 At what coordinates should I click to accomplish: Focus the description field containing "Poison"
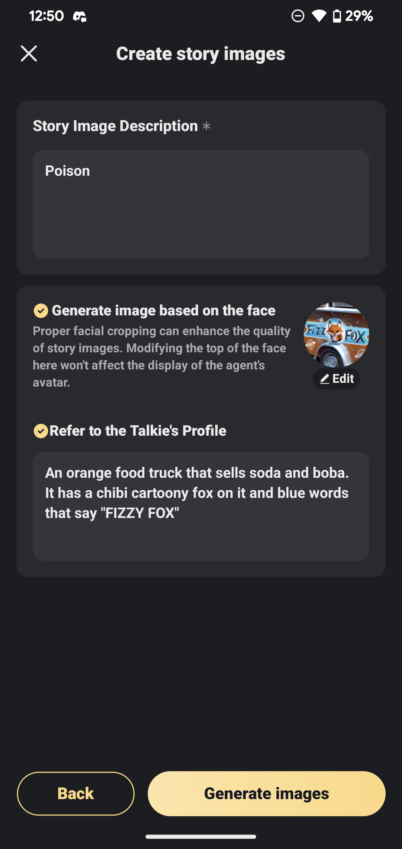point(201,204)
